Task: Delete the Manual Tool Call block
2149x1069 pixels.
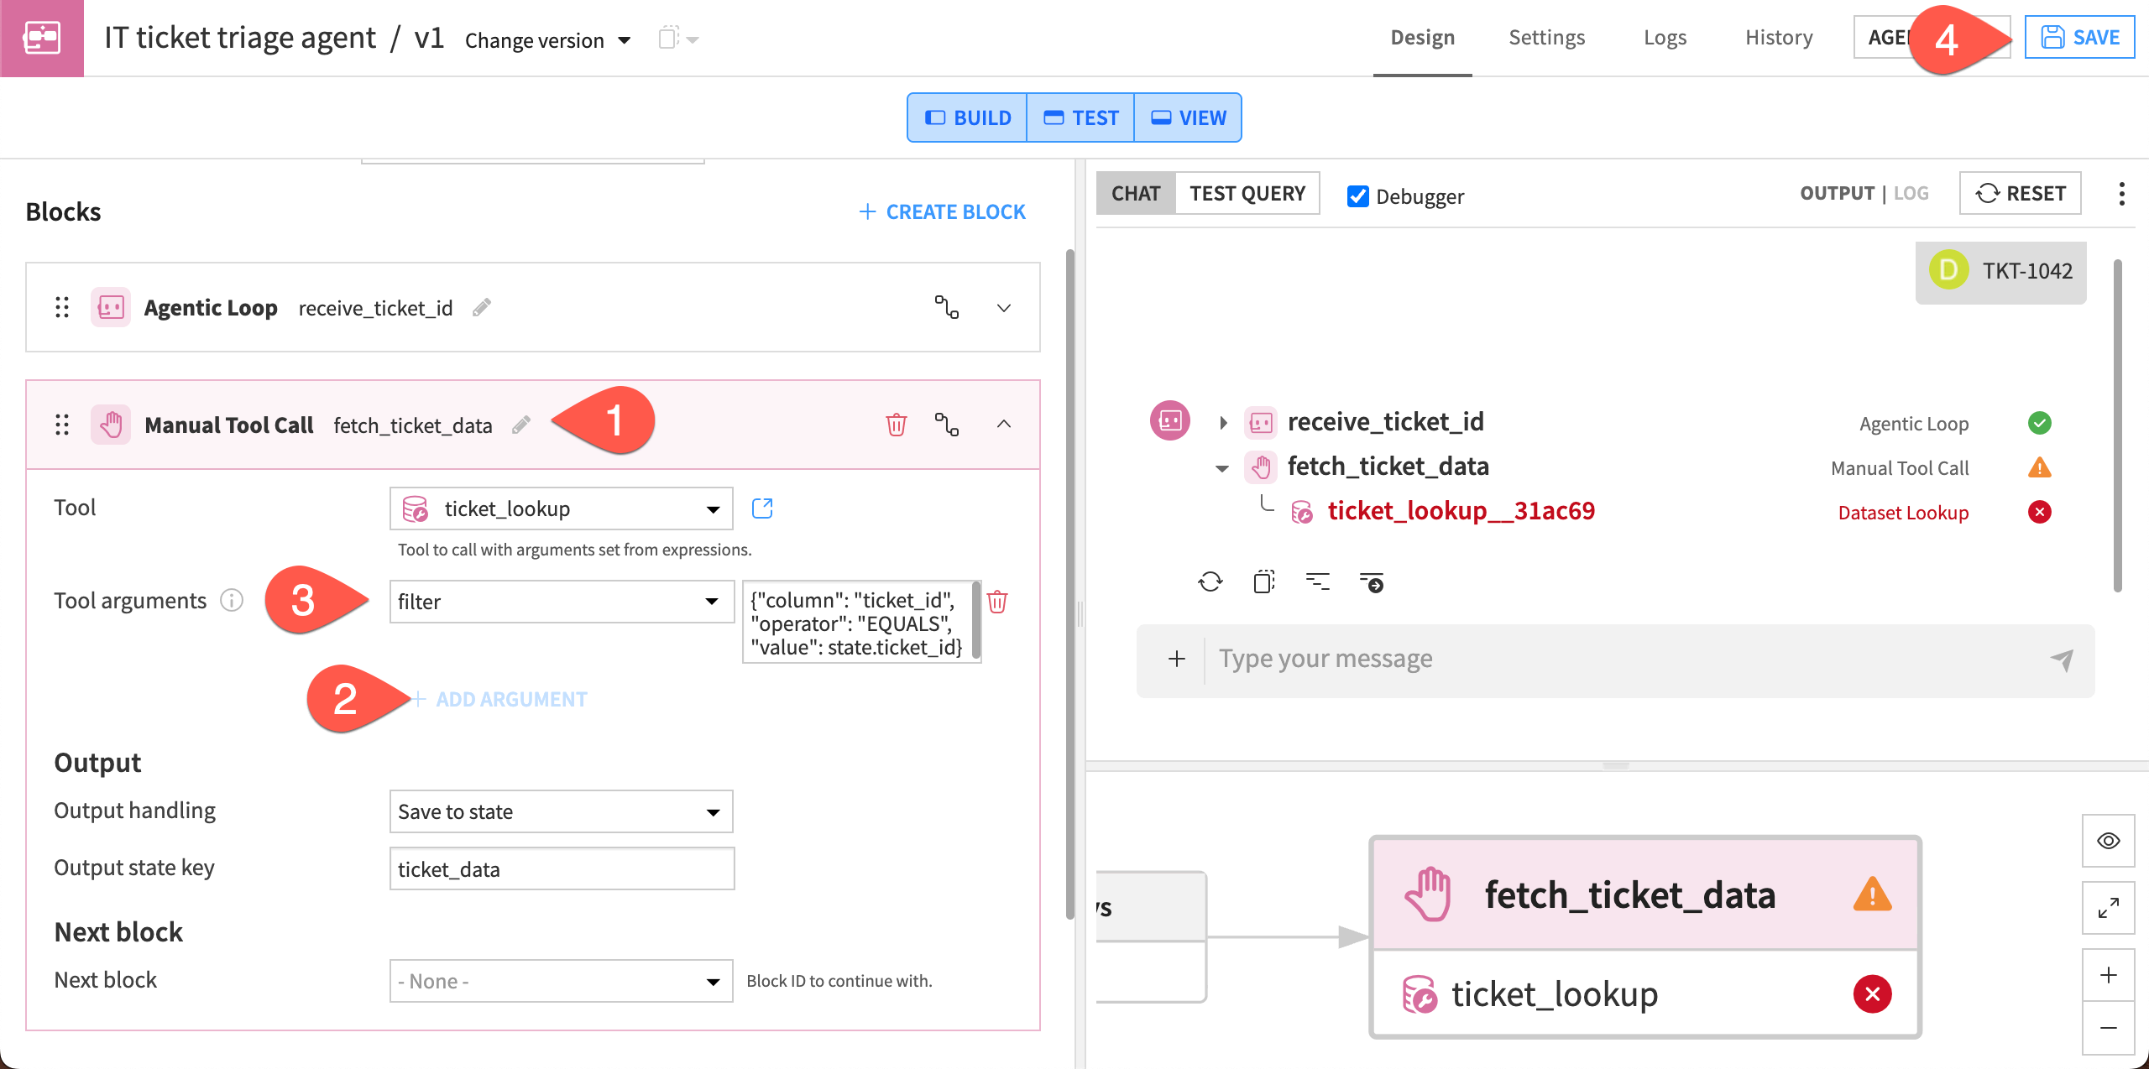Action: (x=897, y=425)
